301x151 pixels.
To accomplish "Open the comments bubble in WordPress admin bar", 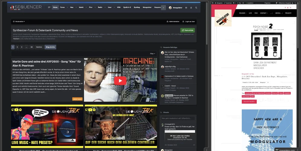I will pos(234,3).
